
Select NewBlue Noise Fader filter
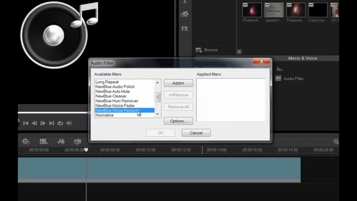[x=115, y=106]
